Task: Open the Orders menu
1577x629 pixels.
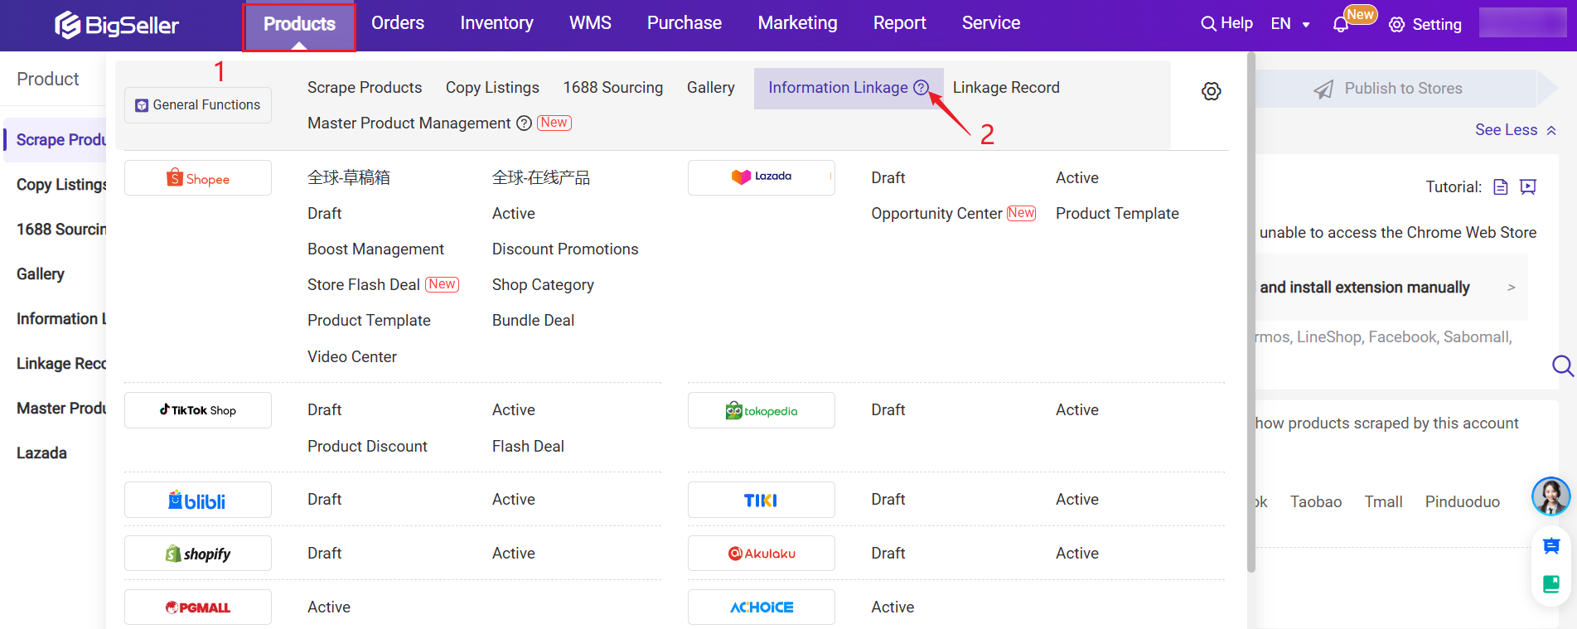Action: coord(398,23)
